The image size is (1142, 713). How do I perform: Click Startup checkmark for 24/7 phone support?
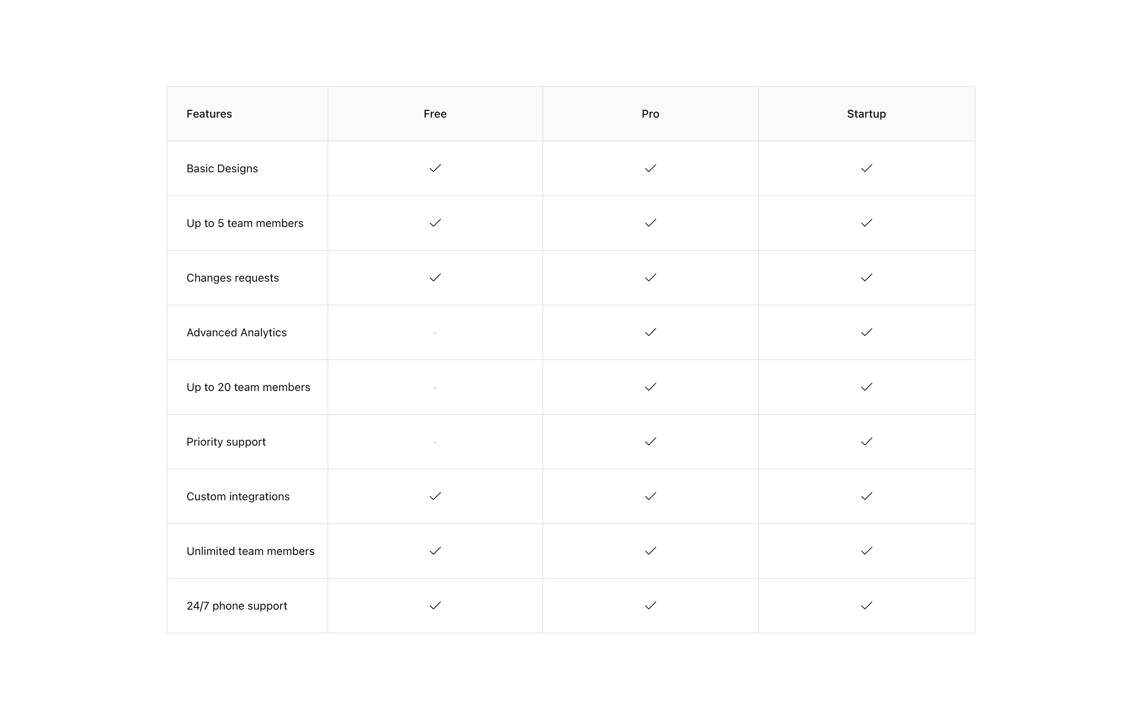[x=866, y=606]
